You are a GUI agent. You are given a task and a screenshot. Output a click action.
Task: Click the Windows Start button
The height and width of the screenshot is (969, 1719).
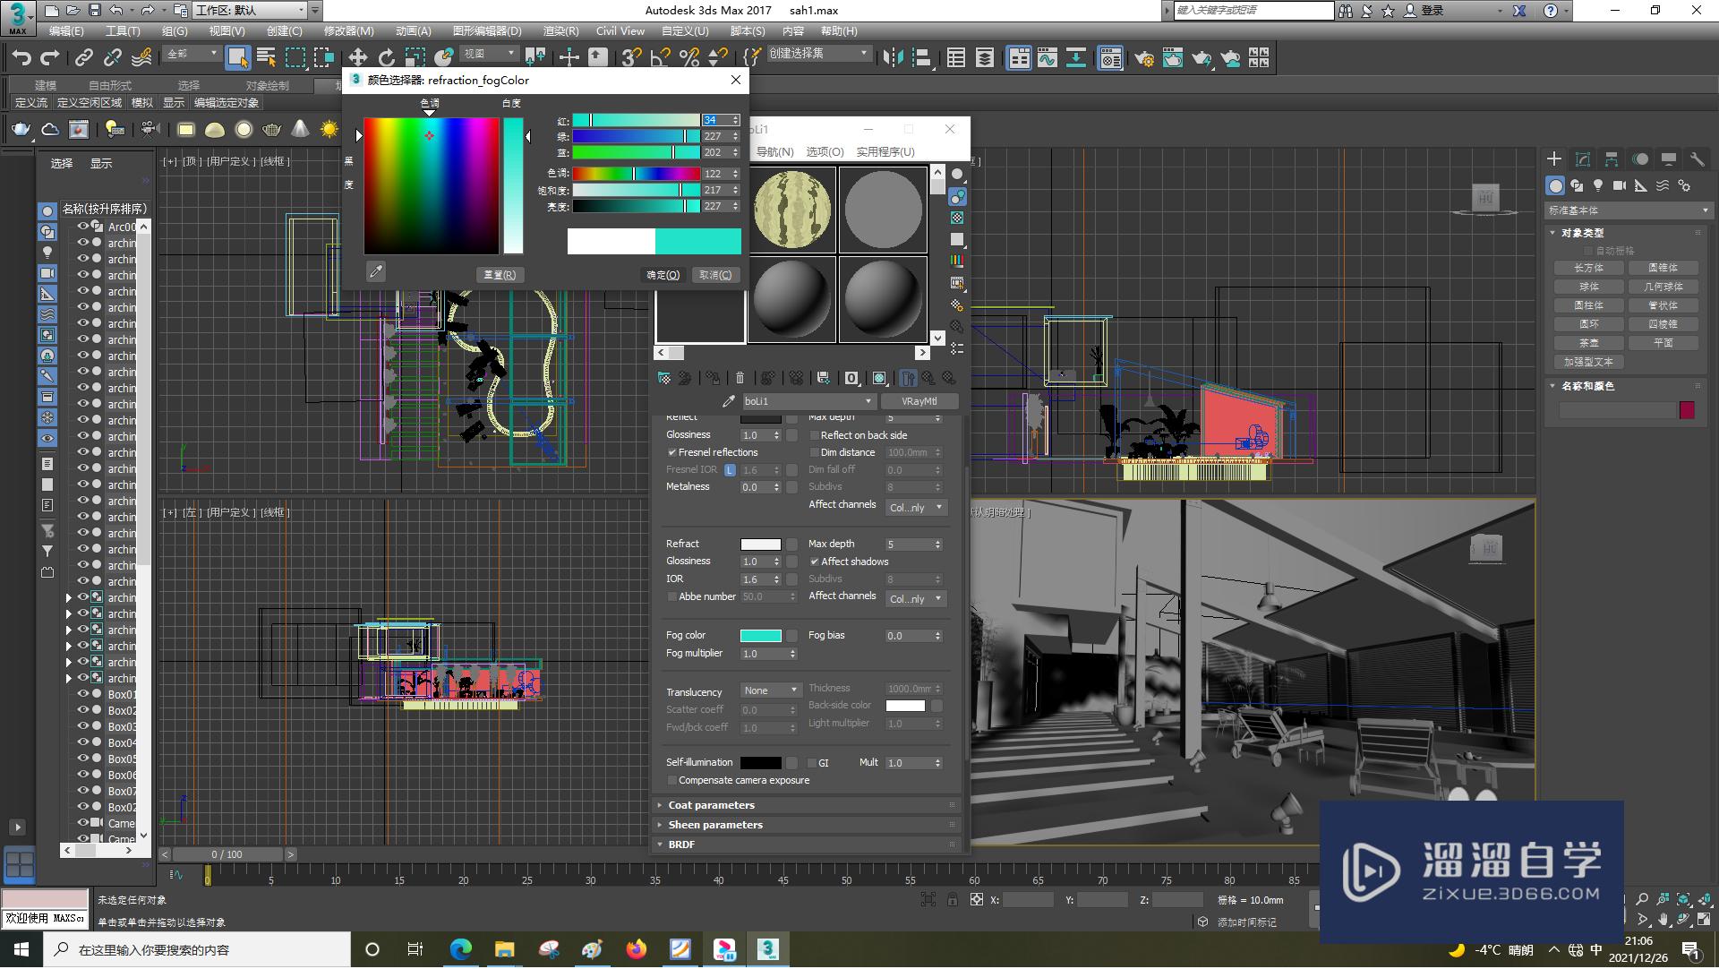(21, 949)
